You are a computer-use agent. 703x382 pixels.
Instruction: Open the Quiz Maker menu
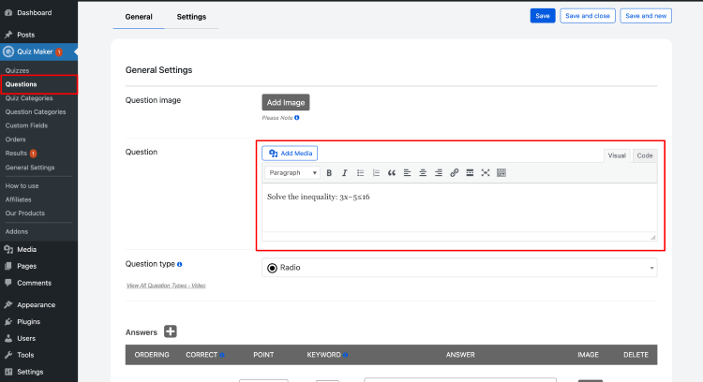[x=38, y=51]
